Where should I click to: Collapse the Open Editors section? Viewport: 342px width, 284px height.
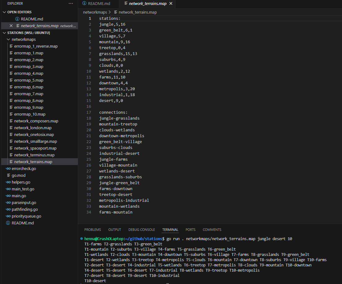coord(4,12)
